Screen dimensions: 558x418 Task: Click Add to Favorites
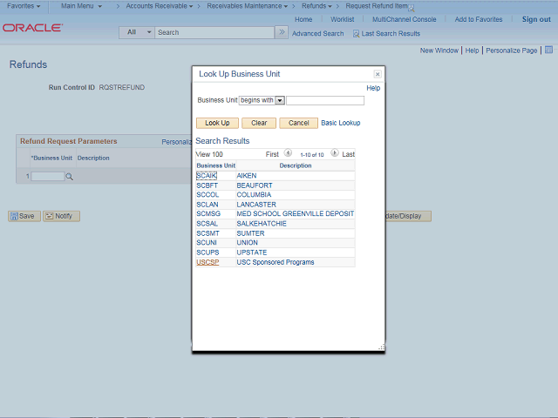(479, 19)
